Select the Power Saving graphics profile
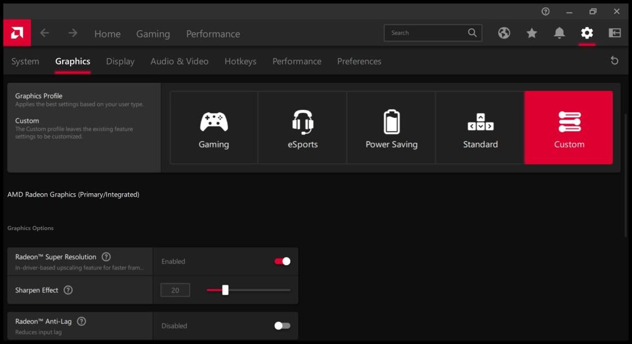The height and width of the screenshot is (344, 632). [x=391, y=128]
